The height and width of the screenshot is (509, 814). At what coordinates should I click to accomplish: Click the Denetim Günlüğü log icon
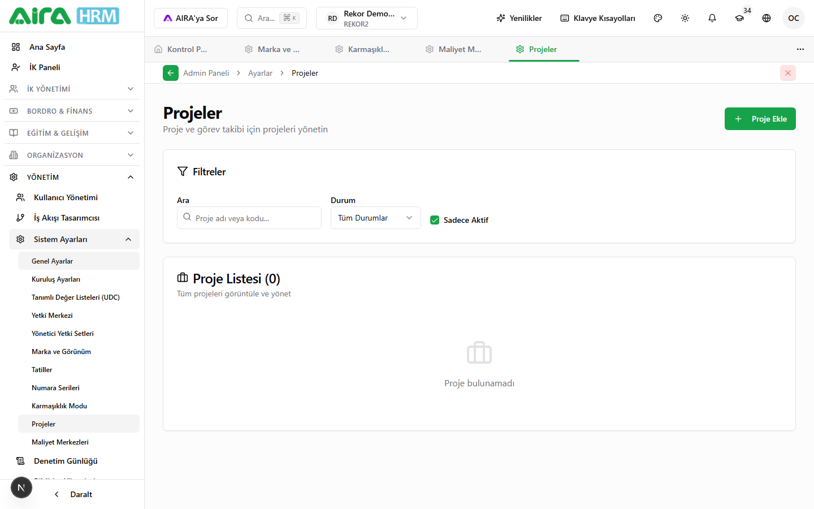[x=20, y=461]
